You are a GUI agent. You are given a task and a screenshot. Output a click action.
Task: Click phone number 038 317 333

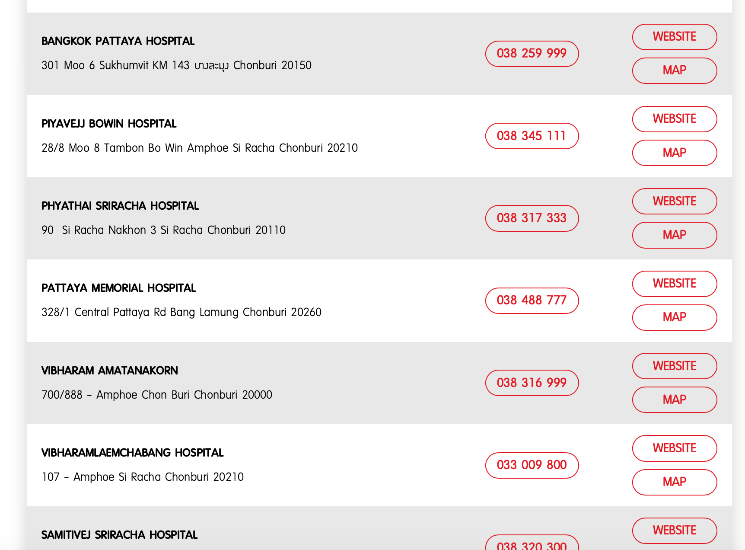click(x=532, y=218)
